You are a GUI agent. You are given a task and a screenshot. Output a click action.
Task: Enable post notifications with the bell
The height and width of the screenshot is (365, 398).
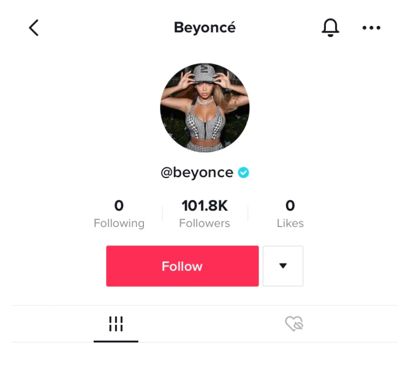330,28
